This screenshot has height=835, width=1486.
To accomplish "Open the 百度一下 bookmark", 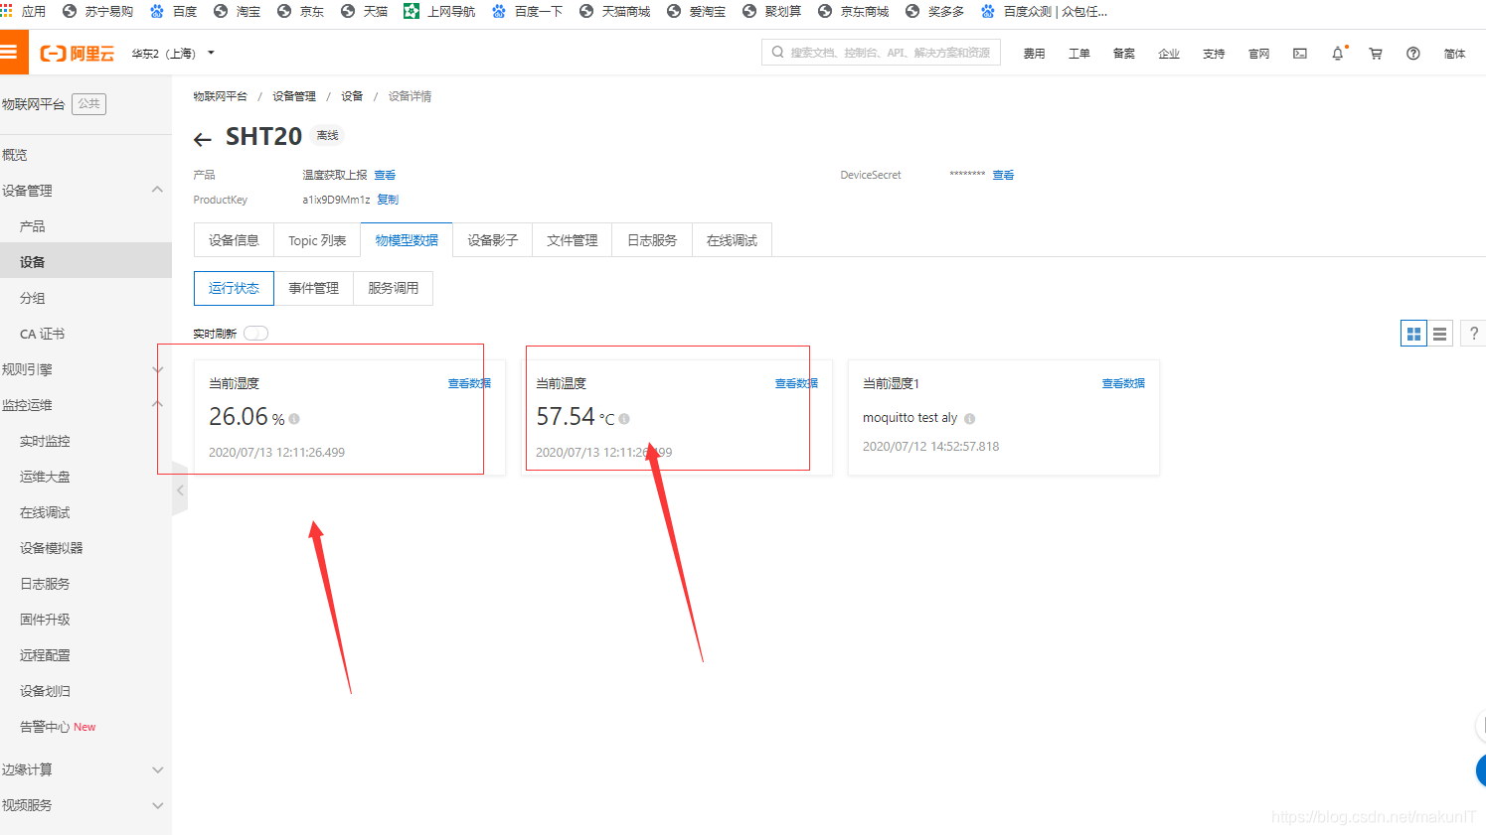I will pos(528,12).
